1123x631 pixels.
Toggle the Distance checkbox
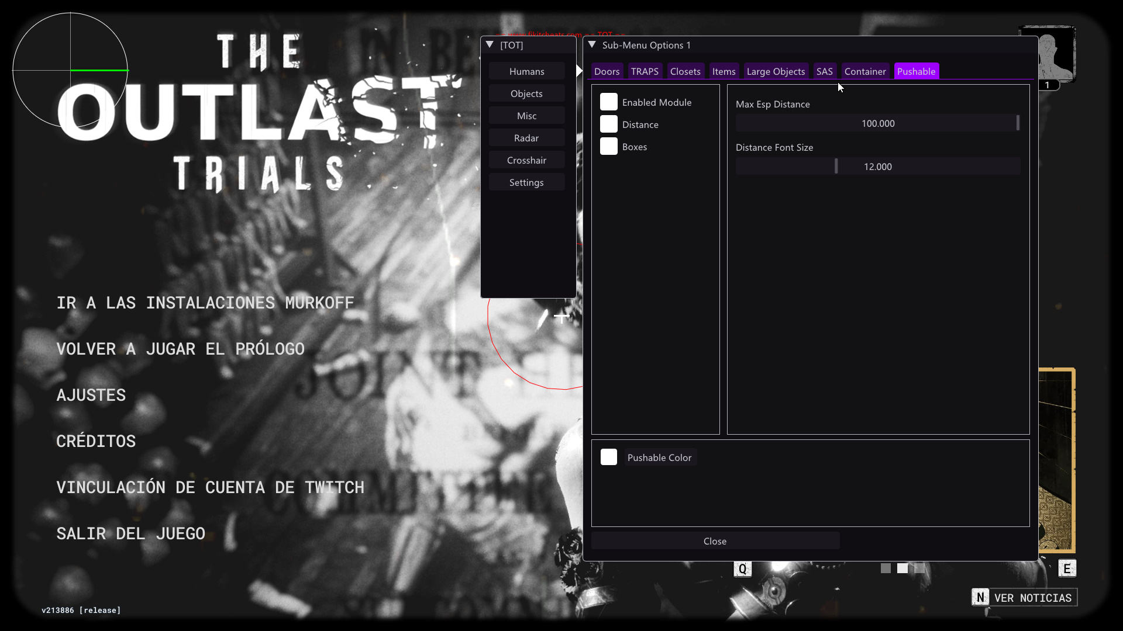coord(609,124)
